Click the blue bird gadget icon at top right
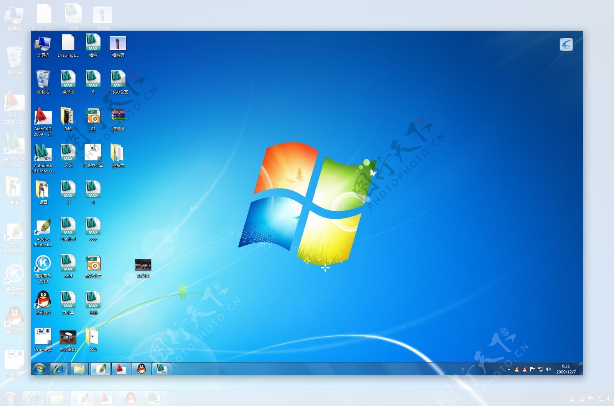Screen dimensions: 614x406 566,44
